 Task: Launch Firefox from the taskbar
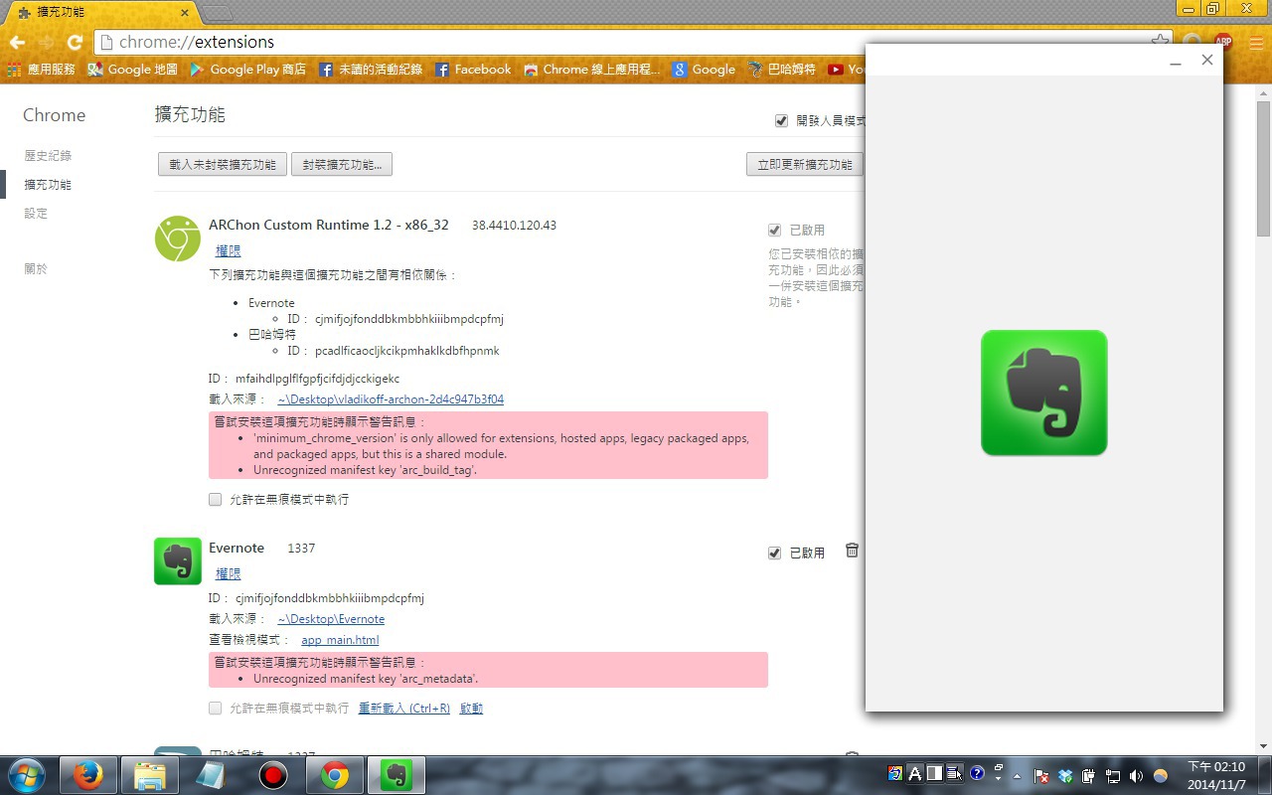coord(88,775)
